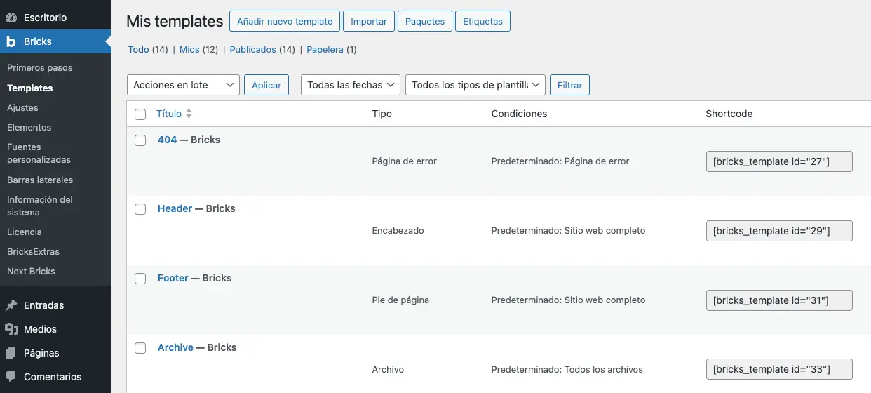This screenshot has height=393, width=871.
Task: Click the Bricks logo icon in sidebar
Action: coord(11,41)
